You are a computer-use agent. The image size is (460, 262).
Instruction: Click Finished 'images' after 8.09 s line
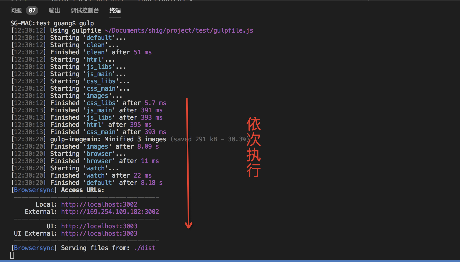(85, 147)
